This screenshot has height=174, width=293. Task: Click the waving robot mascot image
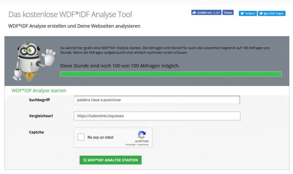tap(34, 61)
